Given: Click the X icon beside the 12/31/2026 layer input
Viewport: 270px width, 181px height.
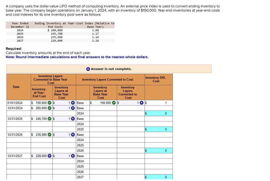Looking at the screenshot, I should point(73,134).
